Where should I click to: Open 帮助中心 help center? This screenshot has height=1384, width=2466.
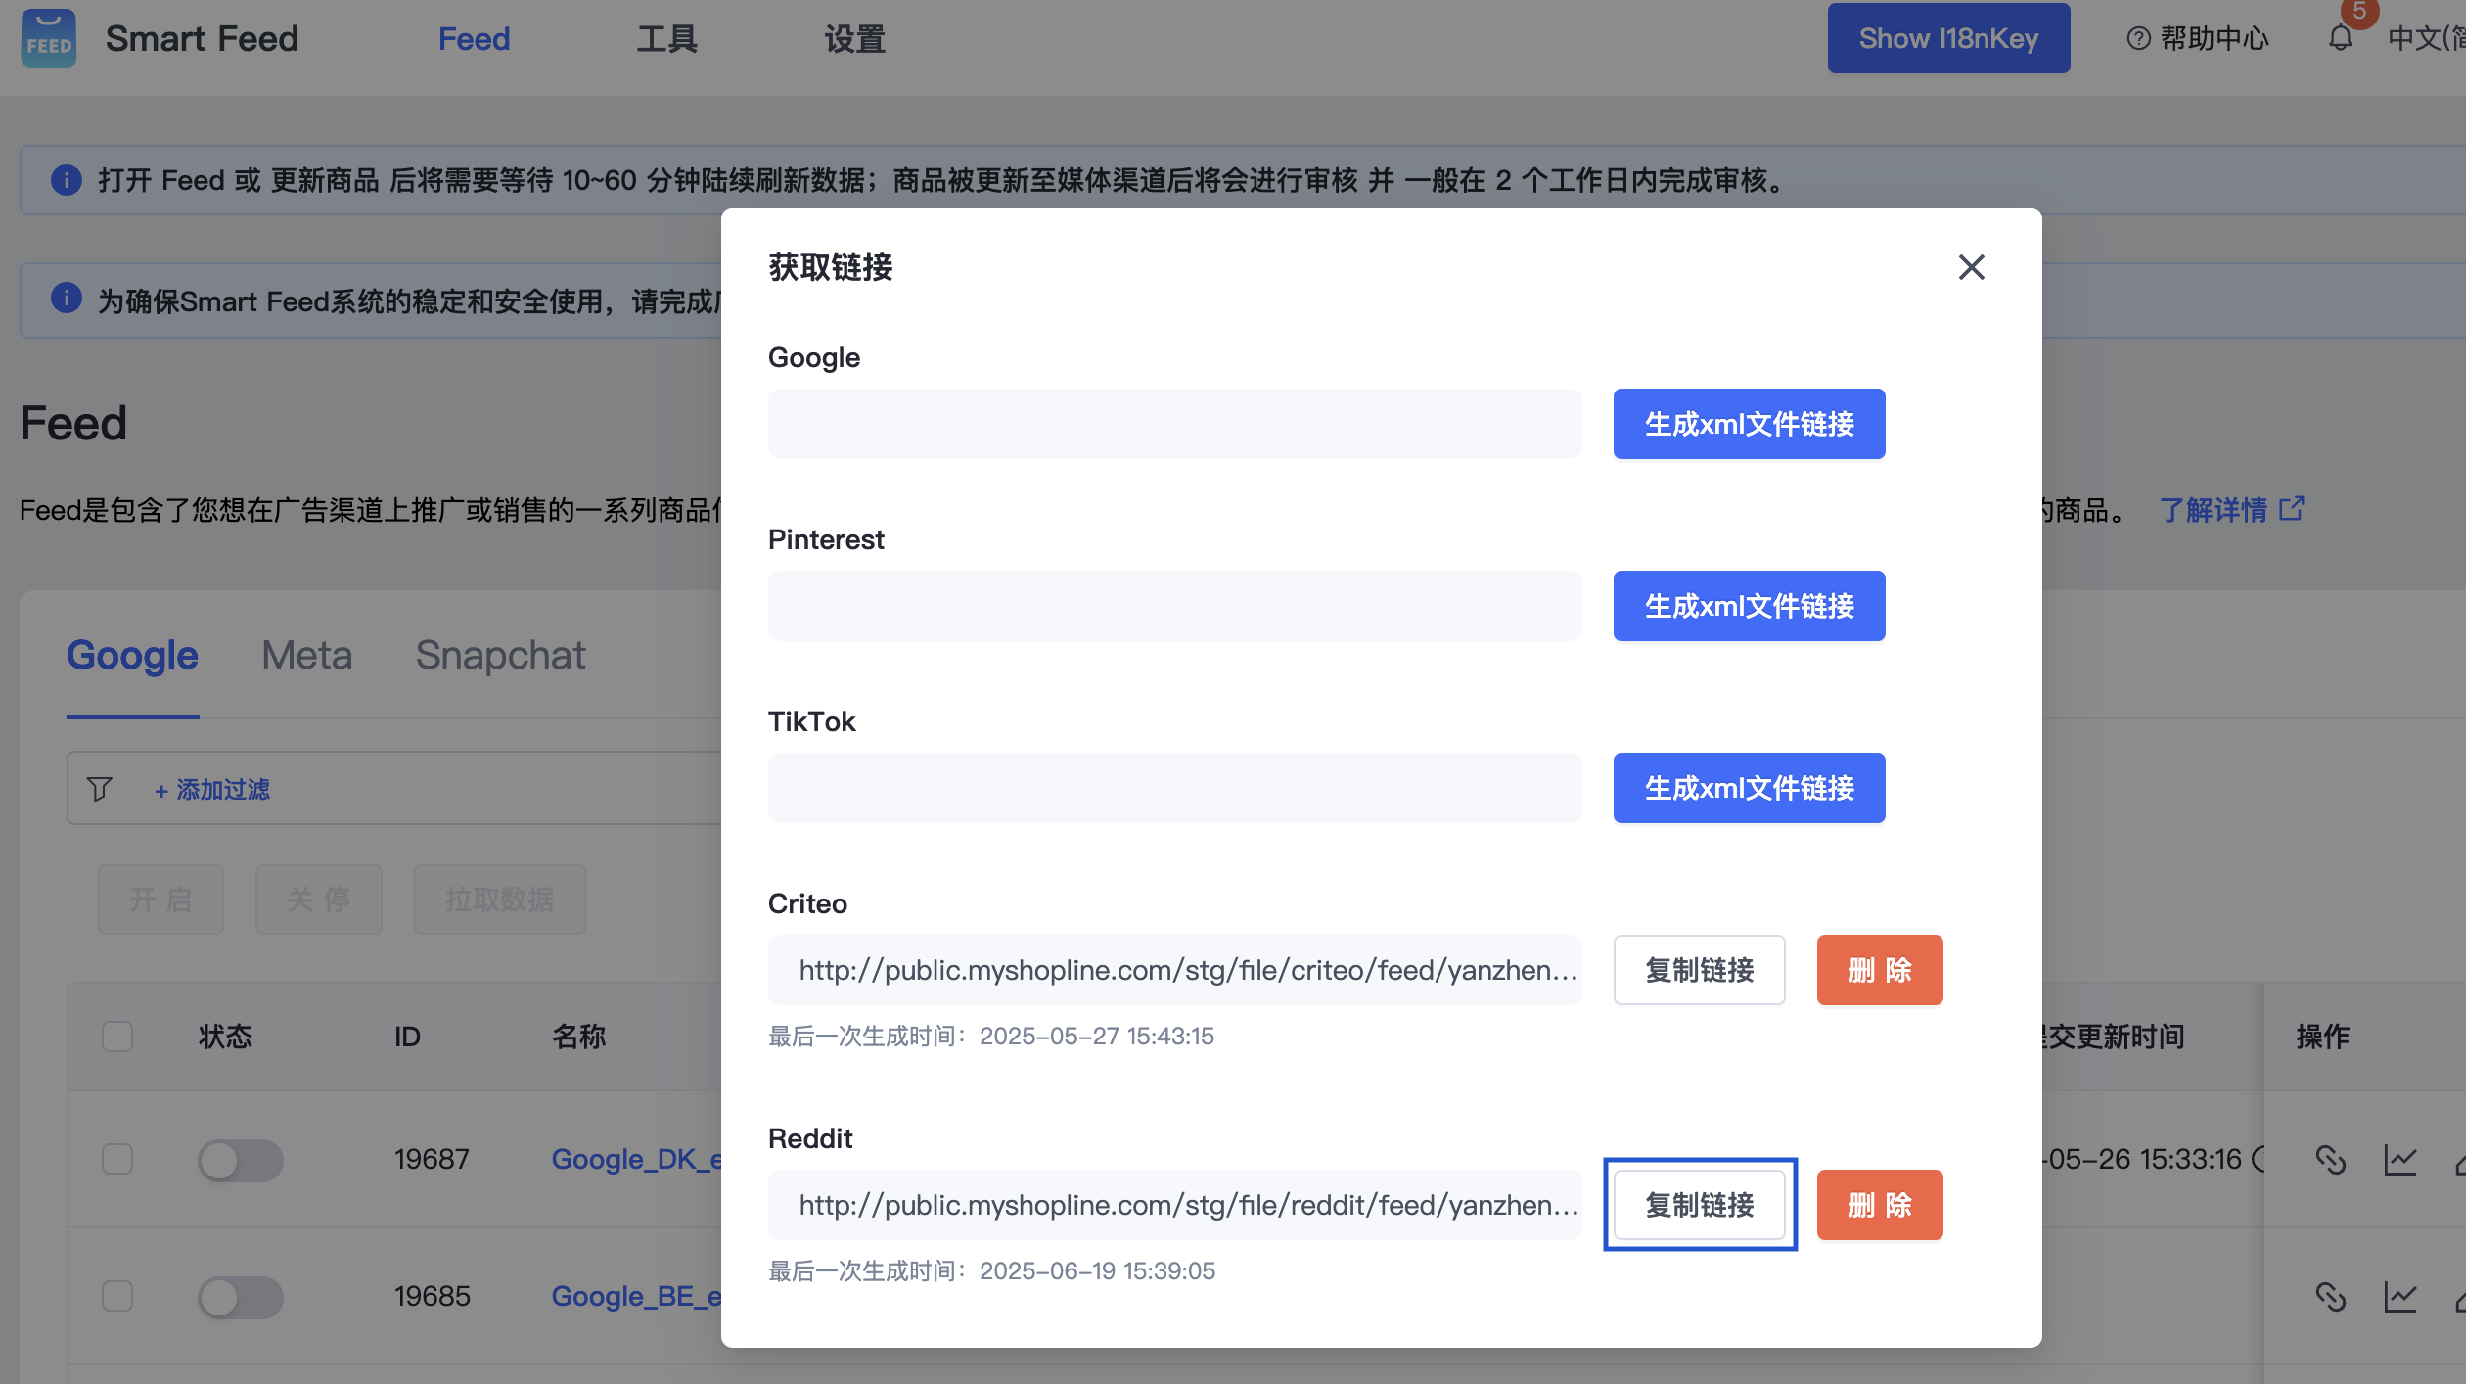point(2198,38)
